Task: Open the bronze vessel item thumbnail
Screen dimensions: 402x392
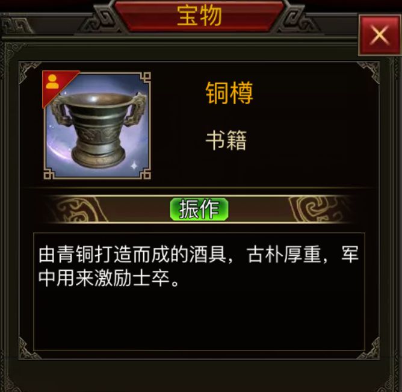Action: coord(97,125)
